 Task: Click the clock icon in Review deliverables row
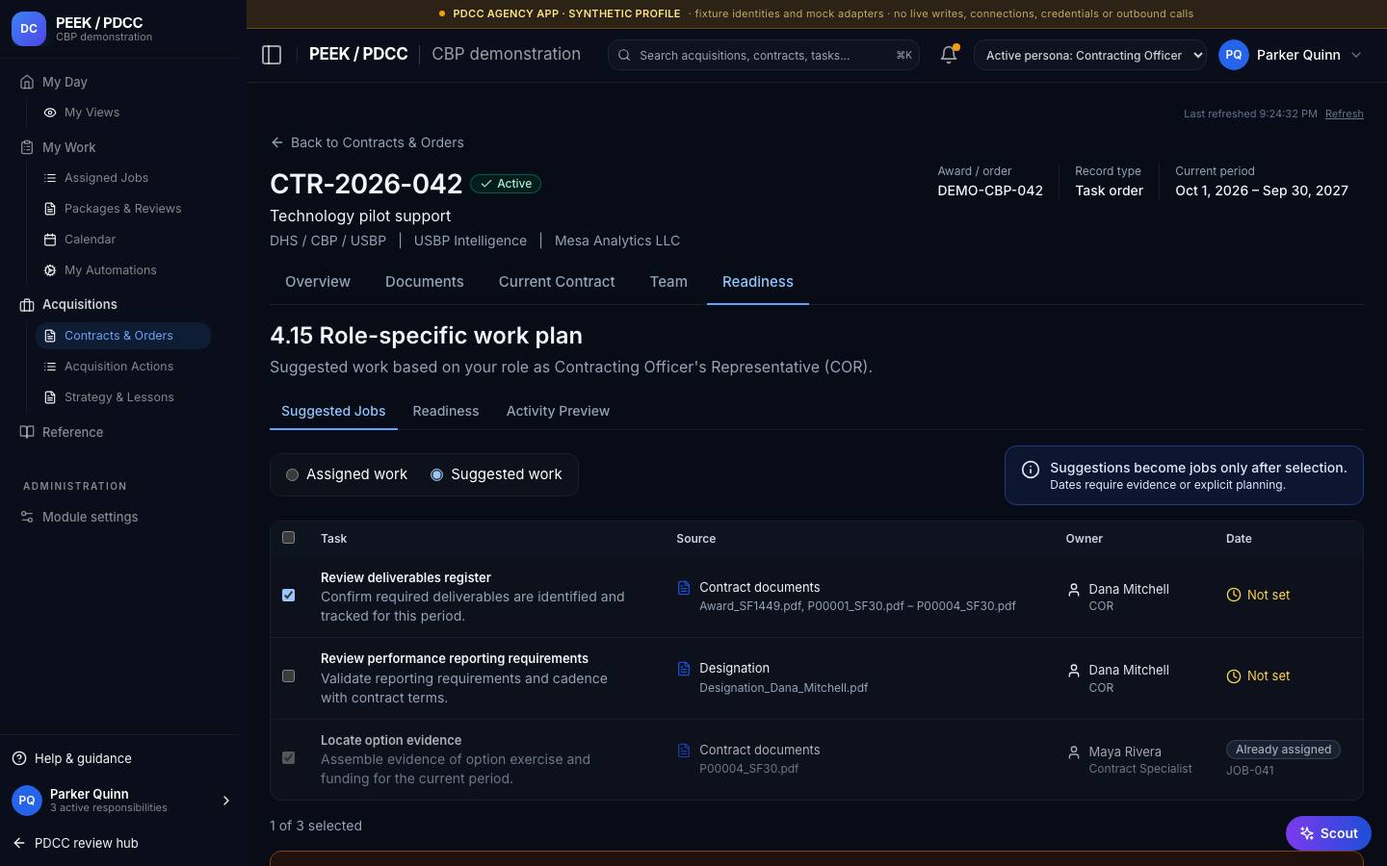coord(1234,596)
